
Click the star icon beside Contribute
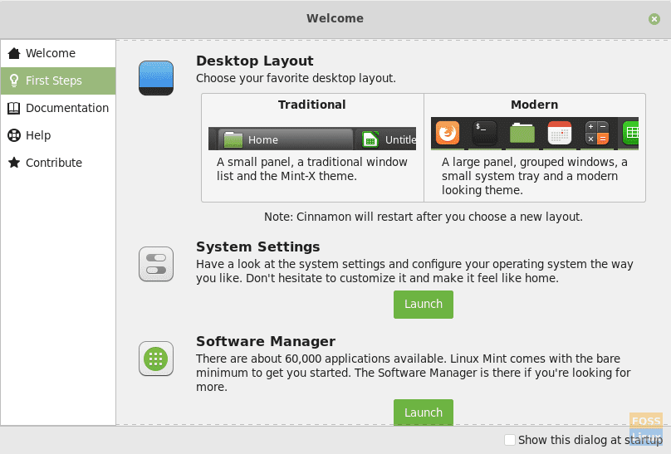tap(14, 163)
